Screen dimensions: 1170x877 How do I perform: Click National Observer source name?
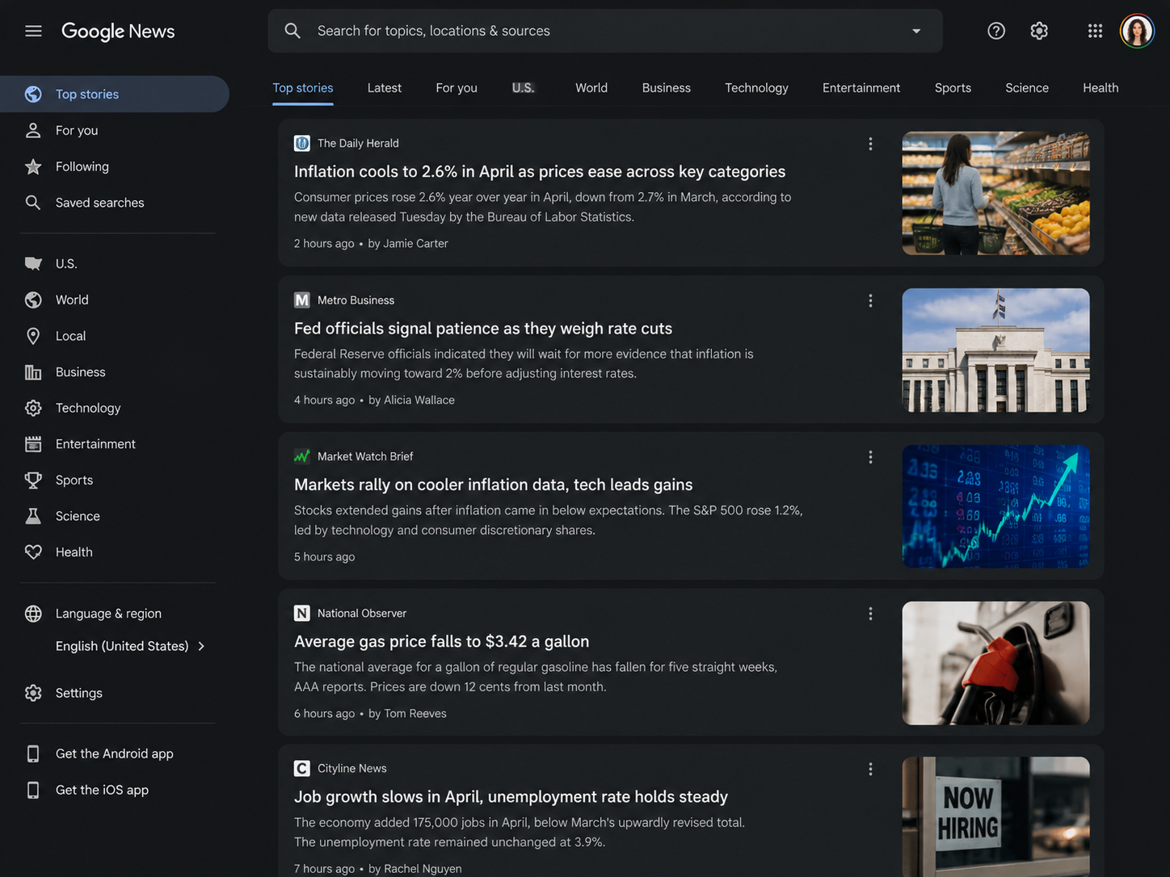pos(362,614)
